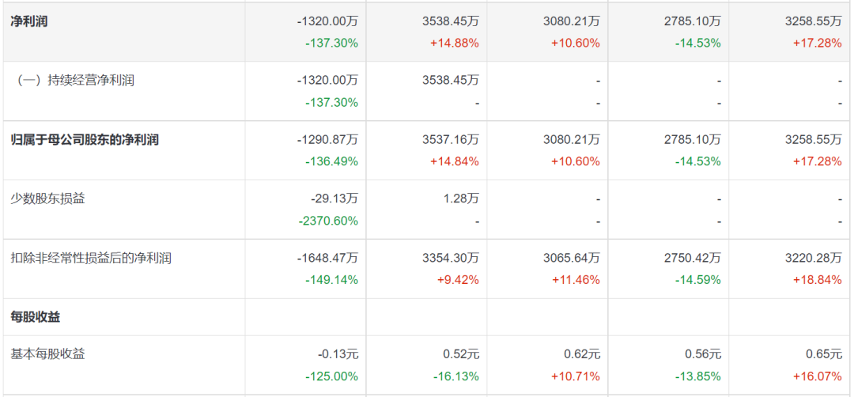Select the -29.13万 minority interest value
Viewport: 854px width, 397px height.
pyautogui.click(x=335, y=198)
